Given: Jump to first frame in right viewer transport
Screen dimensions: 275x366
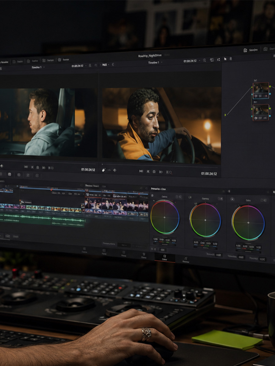Looking at the screenshot, I should pyautogui.click(x=141, y=171).
